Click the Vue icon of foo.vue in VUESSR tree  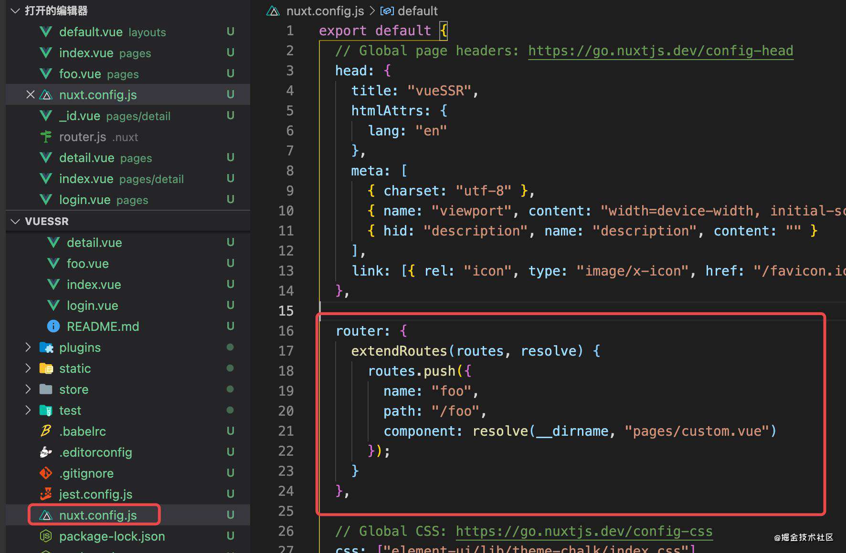[x=53, y=264]
